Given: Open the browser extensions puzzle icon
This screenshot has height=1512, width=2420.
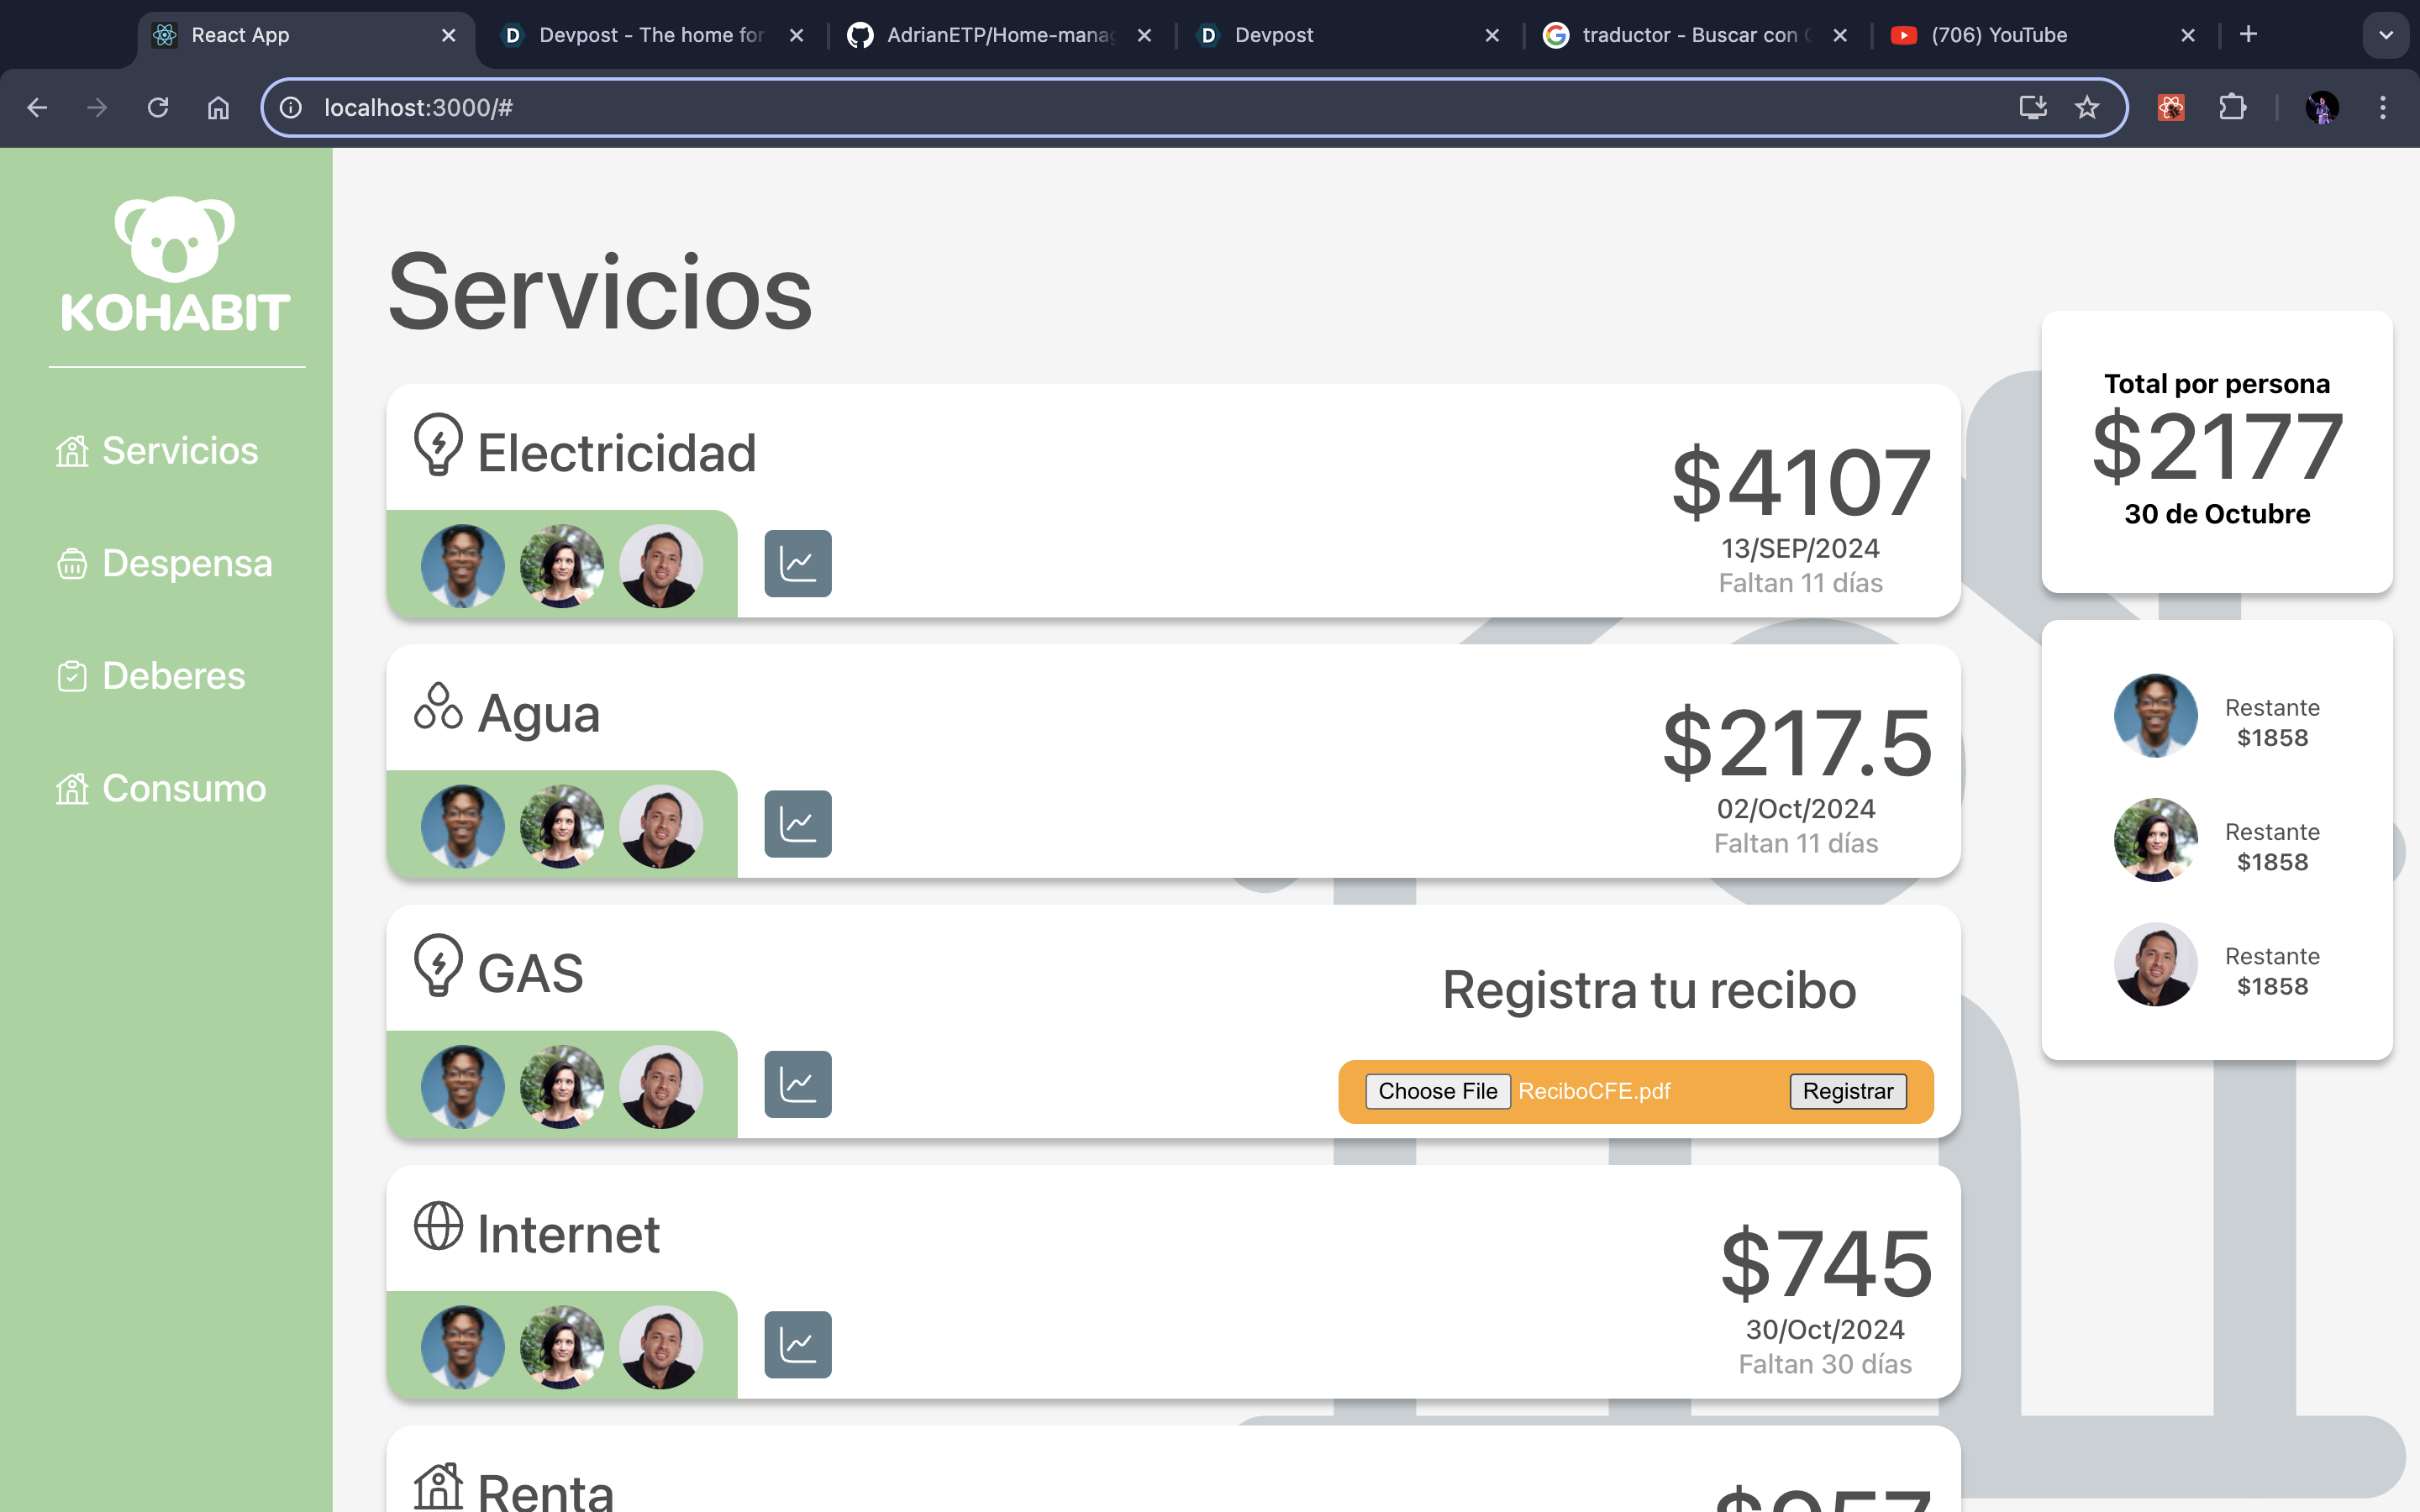Looking at the screenshot, I should click(2232, 107).
